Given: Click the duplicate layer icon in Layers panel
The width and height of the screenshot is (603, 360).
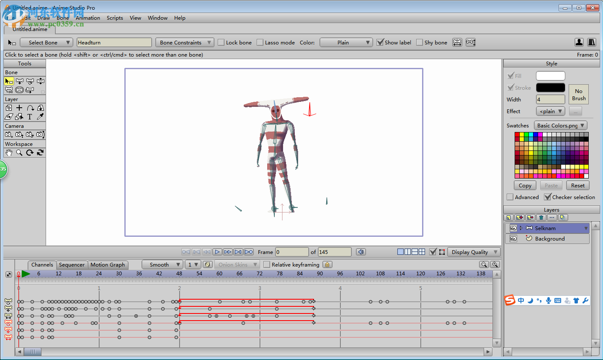Looking at the screenshot, I should pos(563,218).
